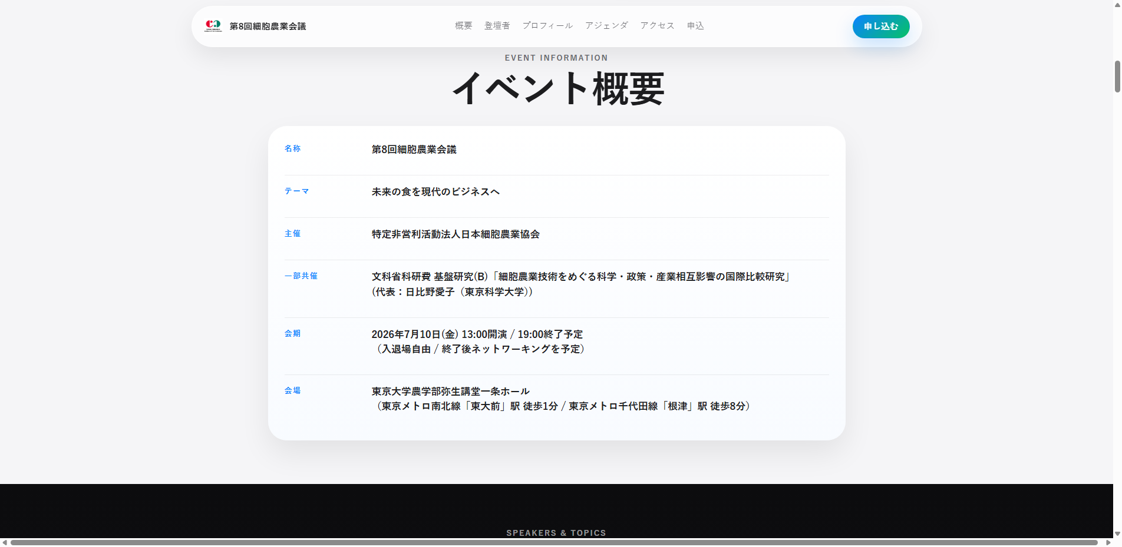Click the site logo icon in header
The image size is (1122, 547).
[x=213, y=26]
